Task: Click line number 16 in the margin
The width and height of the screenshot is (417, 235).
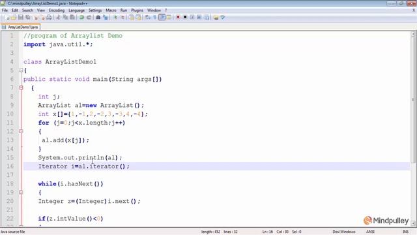Action: 10,166
